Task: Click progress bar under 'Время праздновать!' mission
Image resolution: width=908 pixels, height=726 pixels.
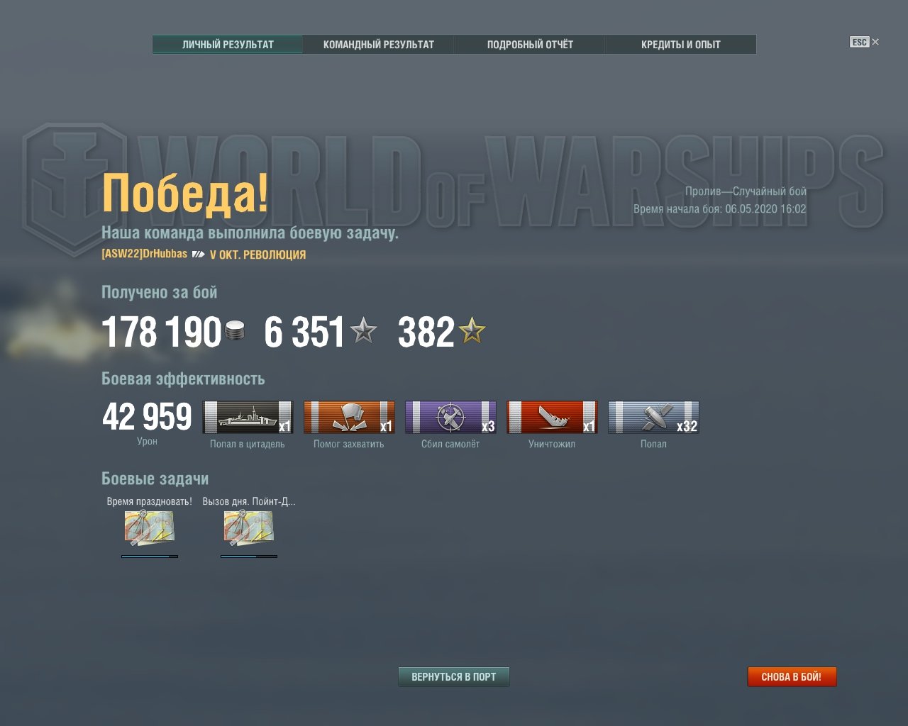Action: click(150, 557)
